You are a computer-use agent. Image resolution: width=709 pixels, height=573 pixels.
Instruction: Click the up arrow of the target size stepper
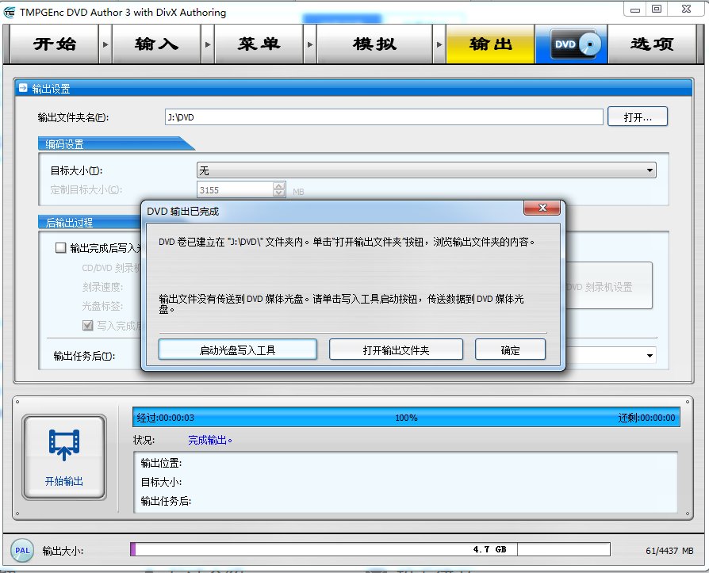[279, 185]
